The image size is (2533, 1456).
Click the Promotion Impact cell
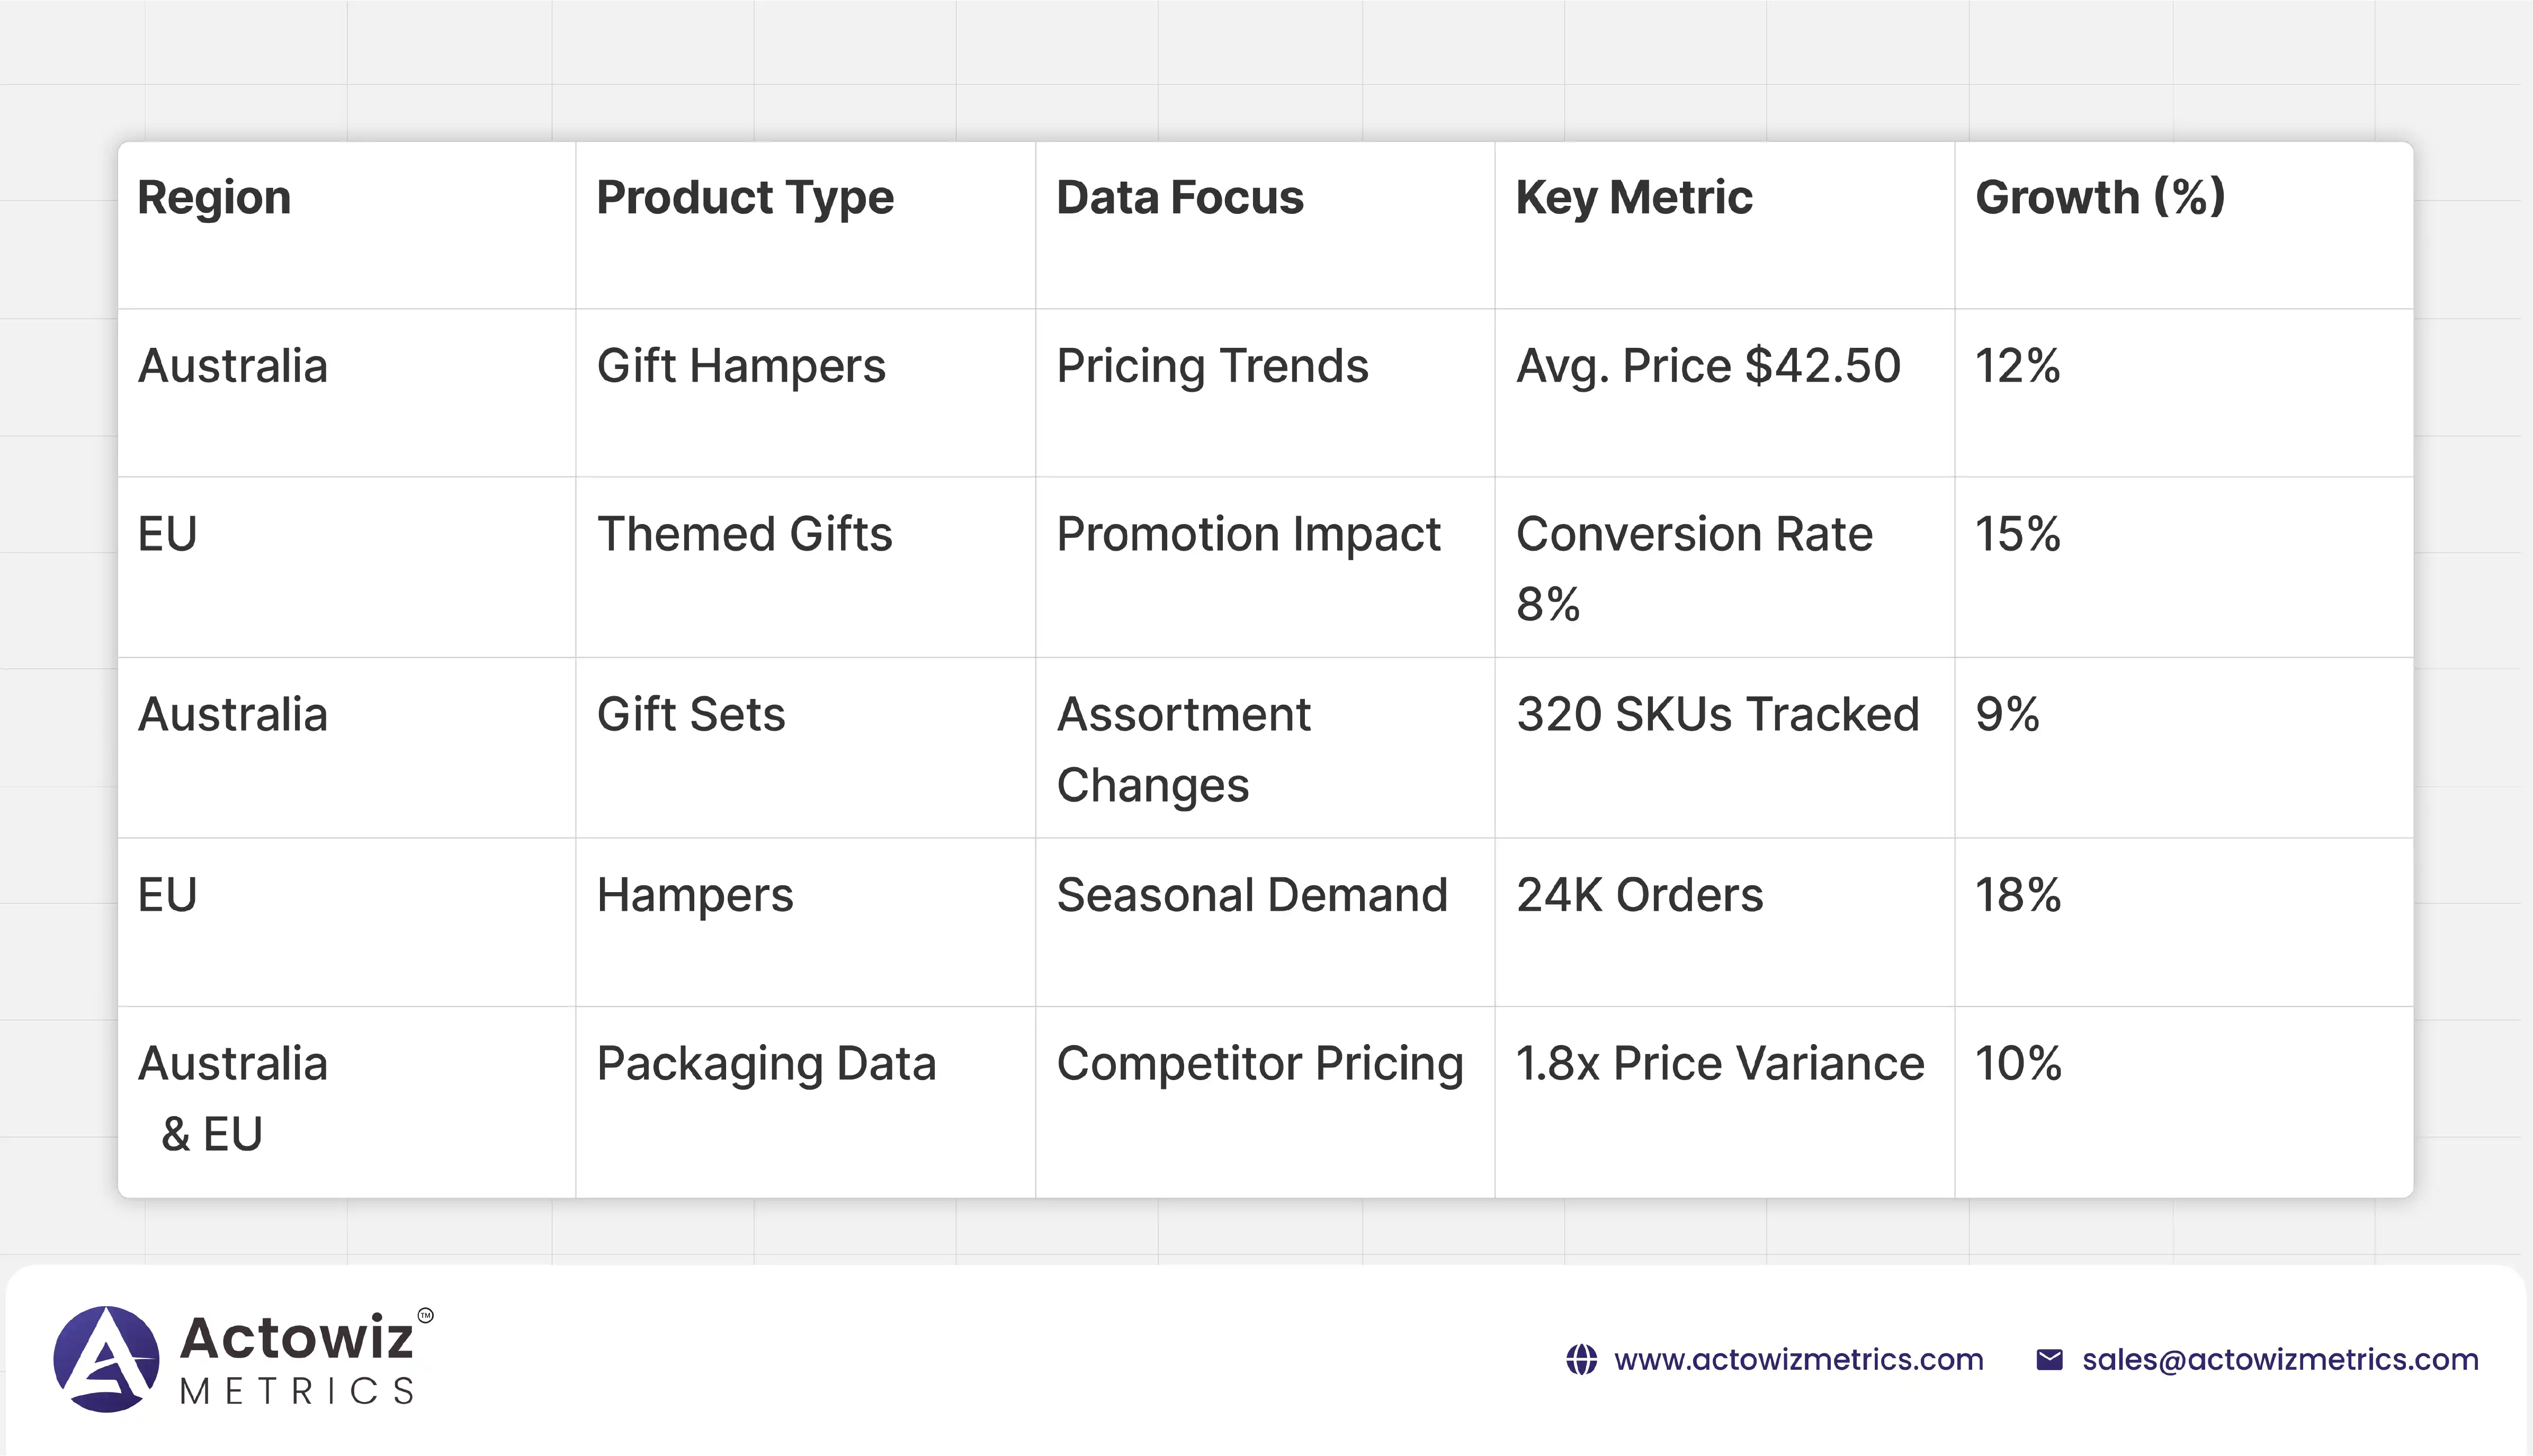point(1248,534)
